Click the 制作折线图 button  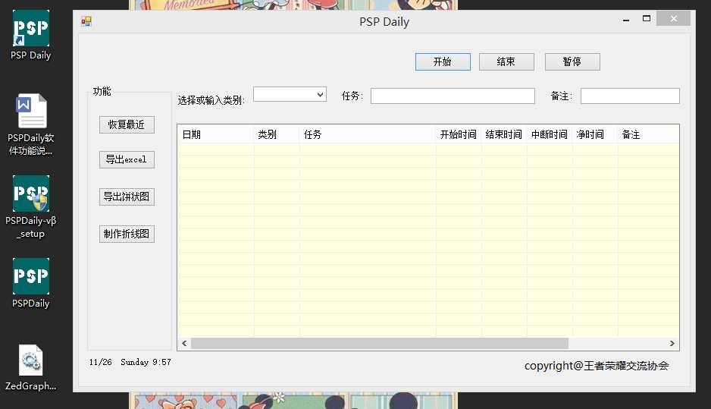pos(127,234)
